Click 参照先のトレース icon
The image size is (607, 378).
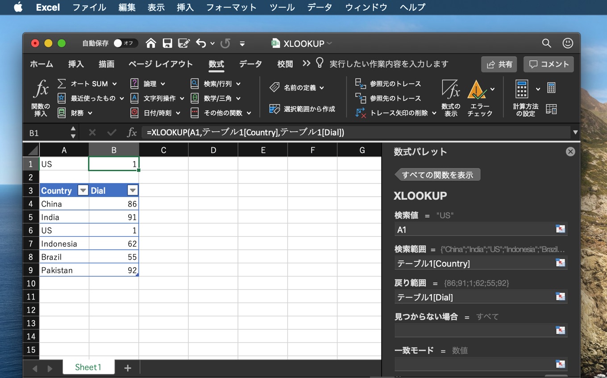[x=360, y=98]
